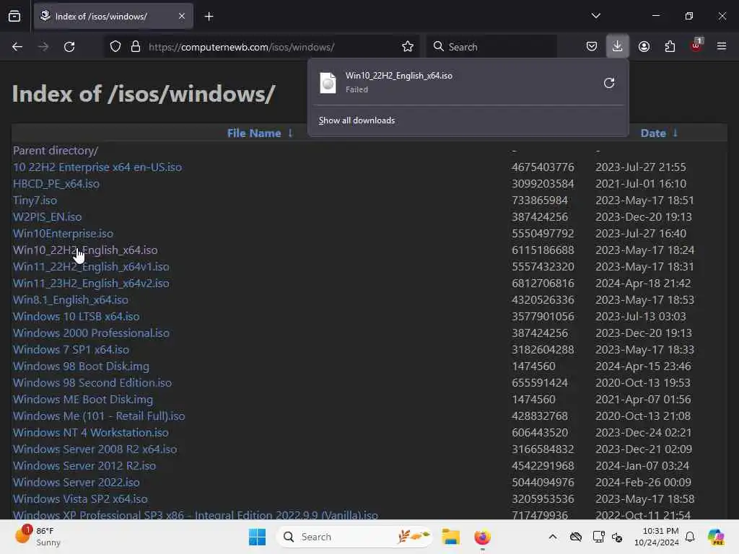Screen dimensions: 739x554
Task: Toggle the Downloads panel button
Action: pos(618,46)
